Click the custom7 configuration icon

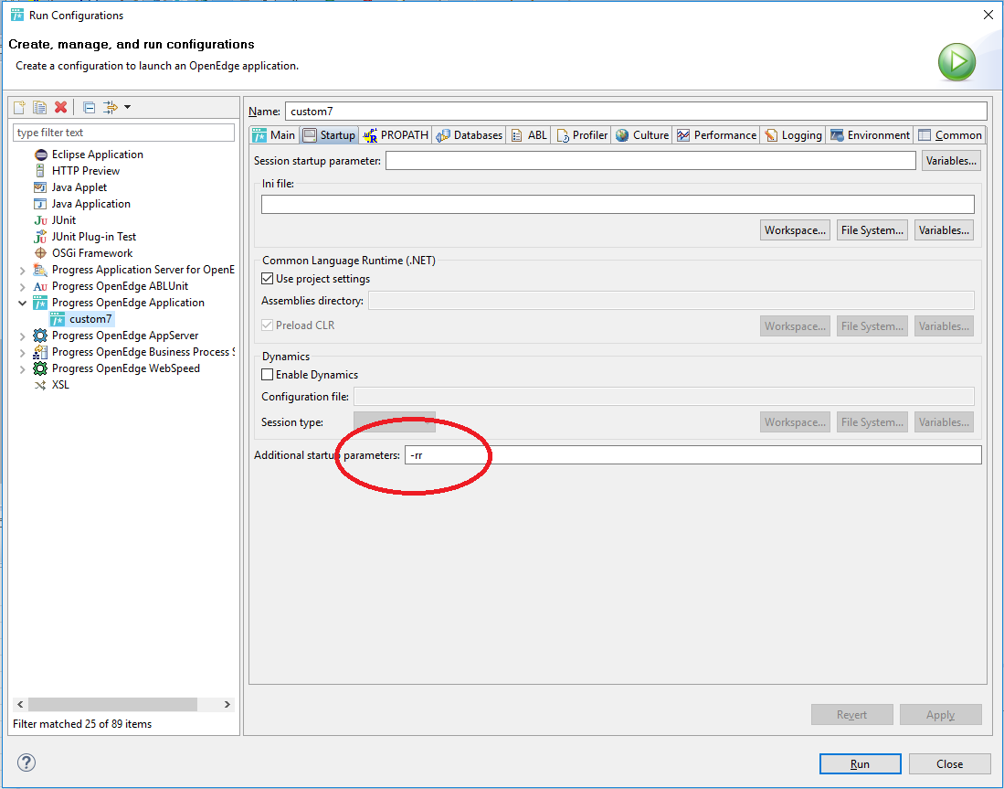pyautogui.click(x=58, y=319)
